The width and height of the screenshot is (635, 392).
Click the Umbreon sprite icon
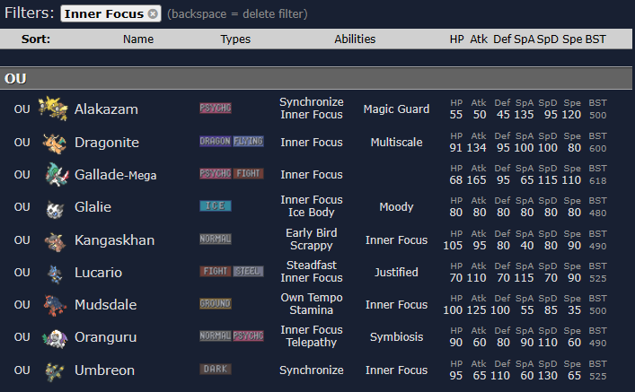[x=55, y=371]
